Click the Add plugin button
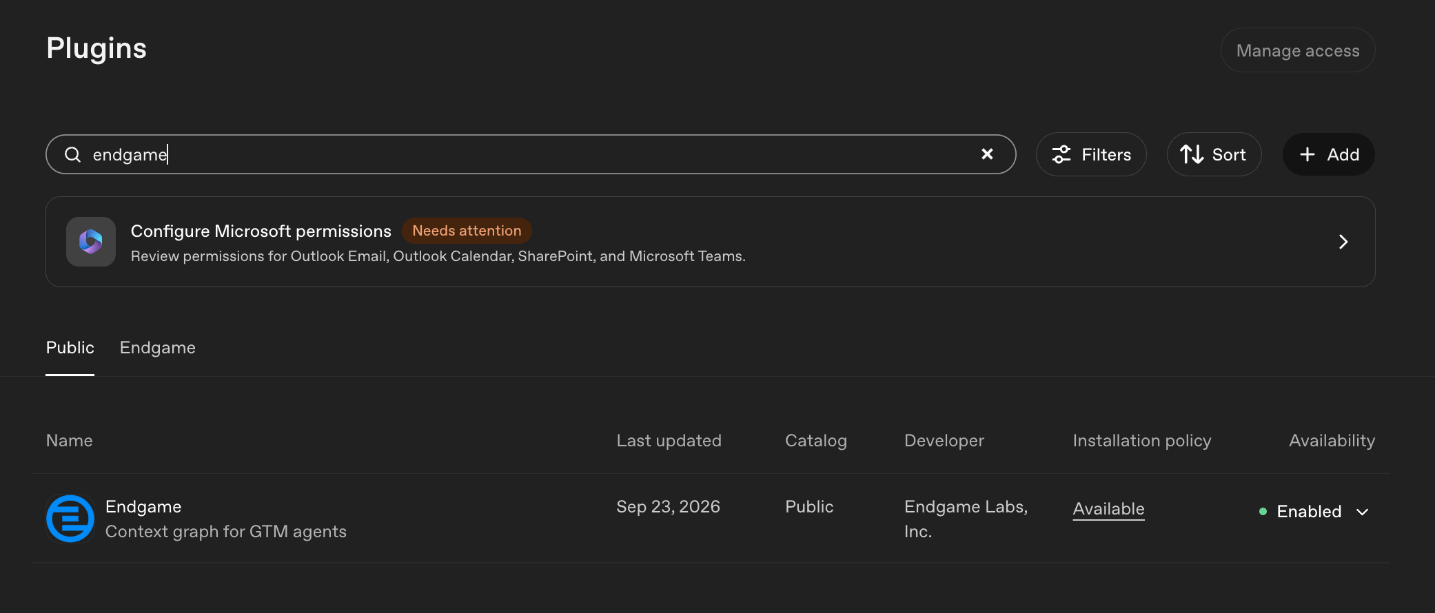This screenshot has height=613, width=1435. click(x=1328, y=154)
